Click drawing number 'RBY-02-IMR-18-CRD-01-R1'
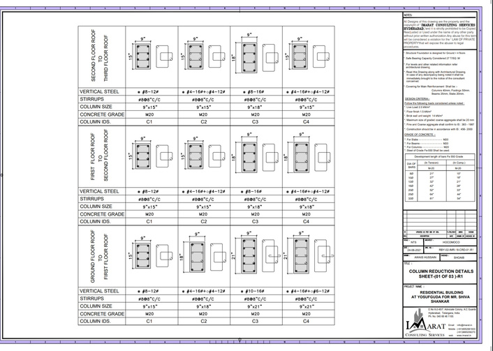493x351 pixels. [456, 250]
